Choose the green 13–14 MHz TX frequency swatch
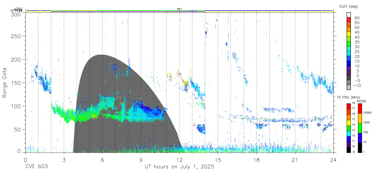This screenshot has height=173, width=375. 349,128
